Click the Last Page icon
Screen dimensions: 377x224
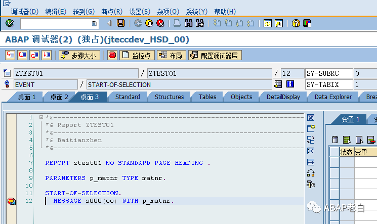tap(250, 23)
